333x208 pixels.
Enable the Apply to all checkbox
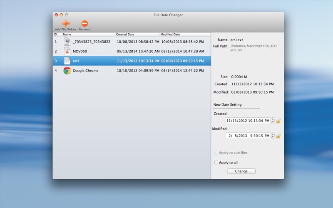216,162
